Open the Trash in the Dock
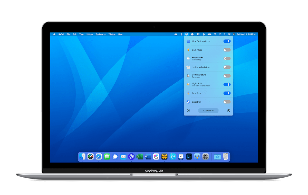Viewport: 308px width, 195px height. click(226, 156)
